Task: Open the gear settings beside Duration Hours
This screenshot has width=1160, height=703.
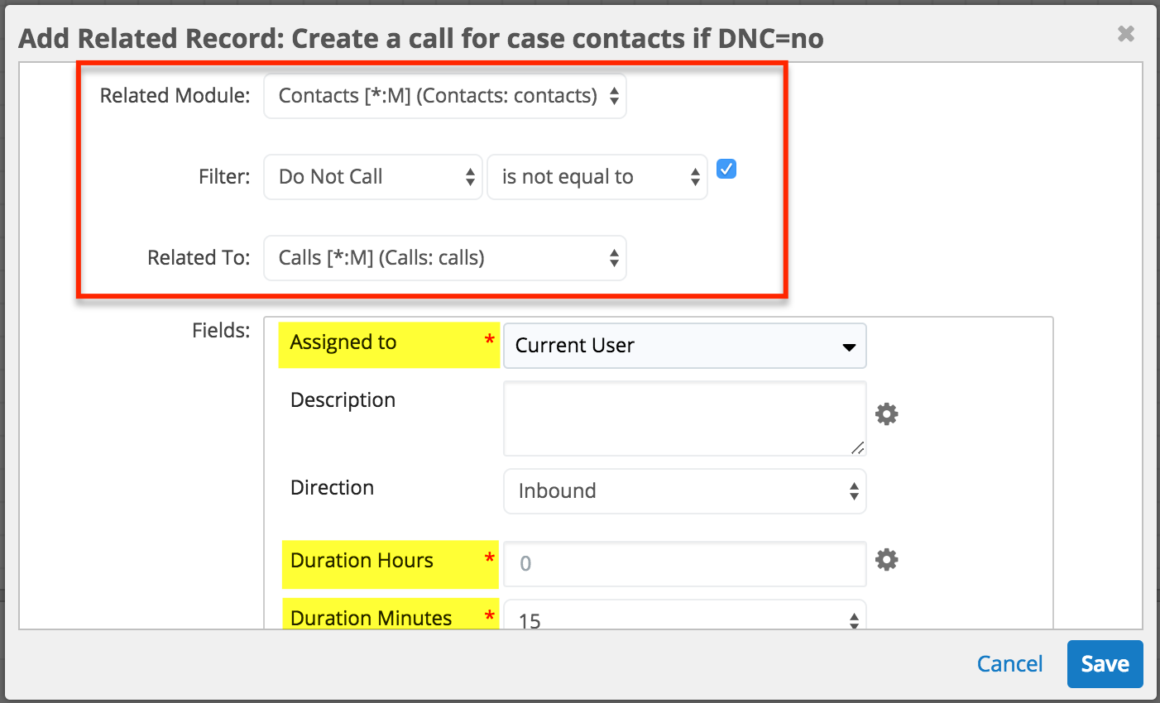Action: click(x=886, y=560)
